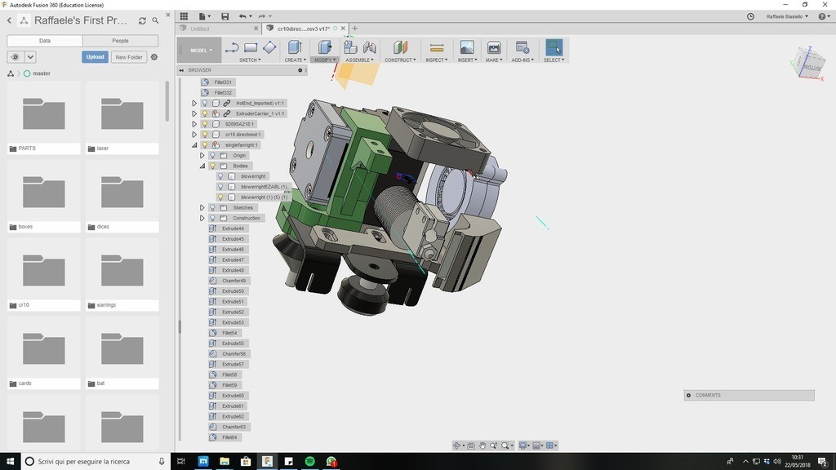Select the Data tab
Viewport: 836px width, 470px height.
tap(45, 41)
